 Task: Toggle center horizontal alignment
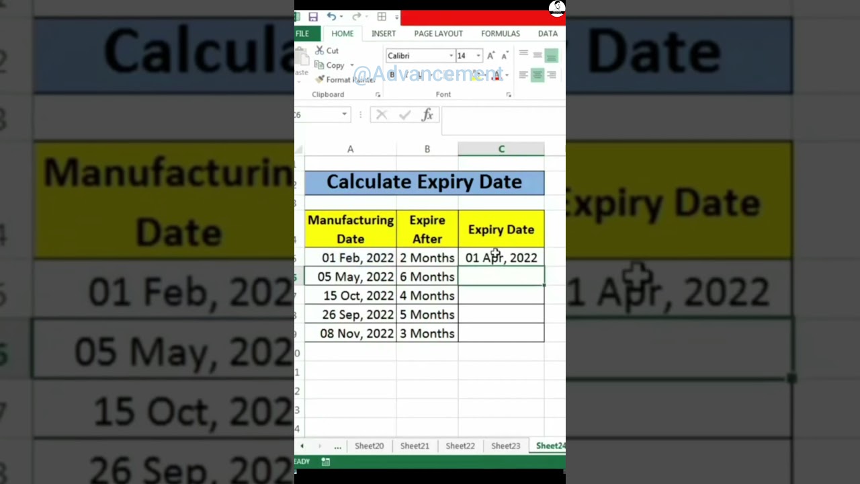(537, 75)
